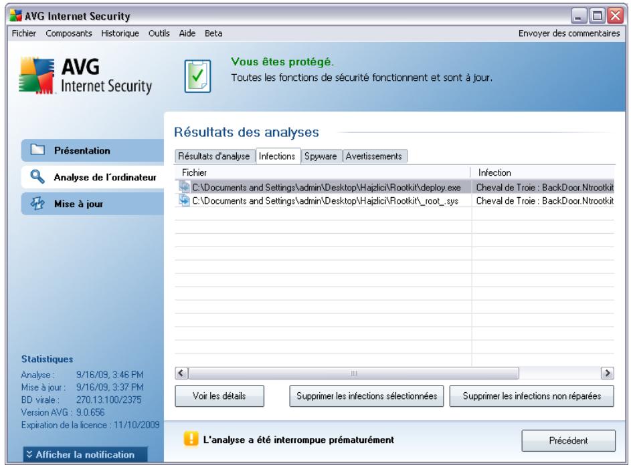Click L'analyse a été interrompue prématurément message
The width and height of the screenshot is (631, 465).
(298, 440)
